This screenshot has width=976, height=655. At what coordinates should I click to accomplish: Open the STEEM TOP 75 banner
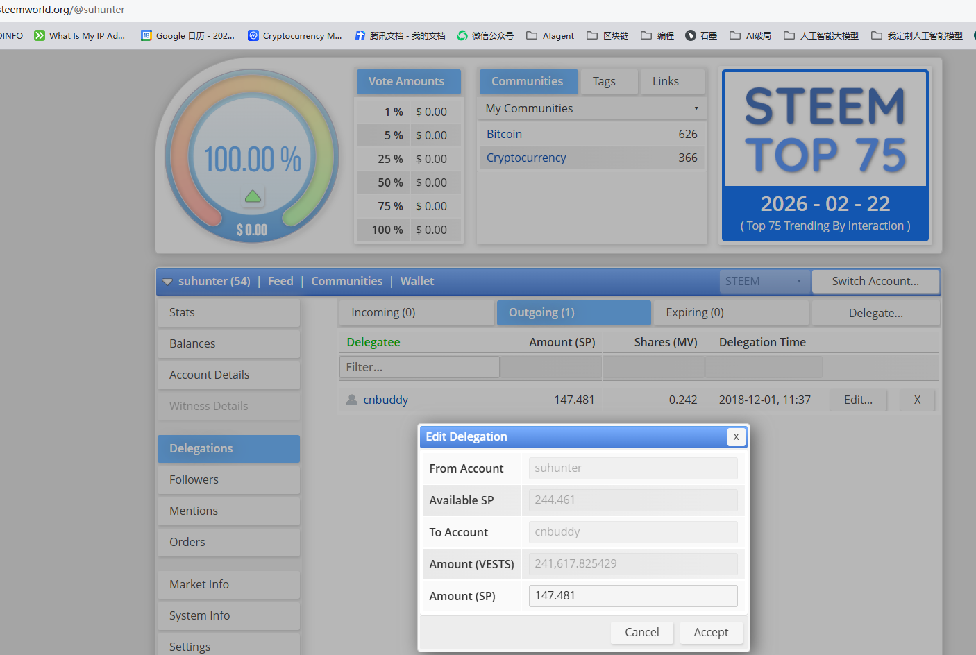click(x=825, y=155)
